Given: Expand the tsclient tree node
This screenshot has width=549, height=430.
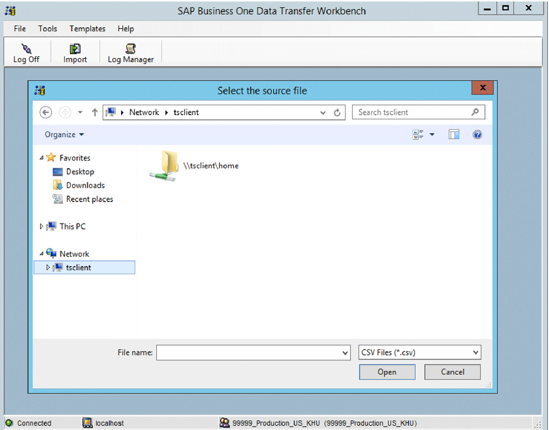Looking at the screenshot, I should pos(48,267).
